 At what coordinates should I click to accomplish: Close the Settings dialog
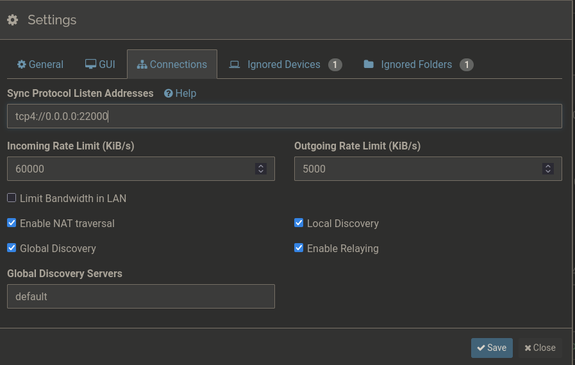tap(540, 348)
